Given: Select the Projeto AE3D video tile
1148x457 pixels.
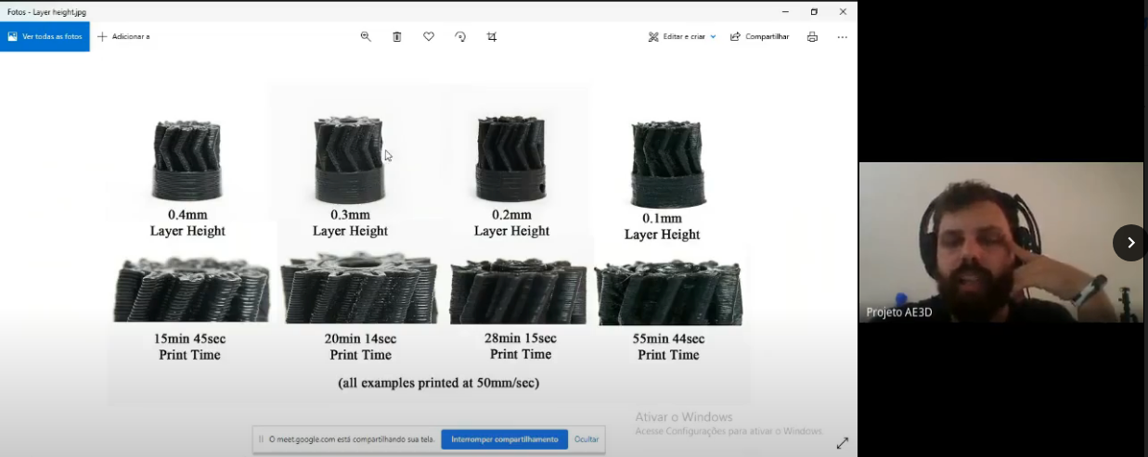Looking at the screenshot, I should tap(1000, 243).
